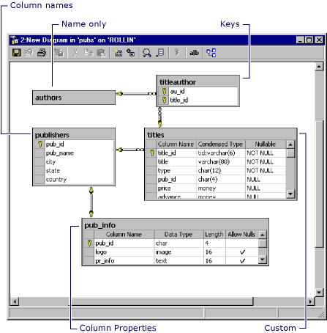
Task: Click char(12) type cell in titles
Action: (221, 171)
